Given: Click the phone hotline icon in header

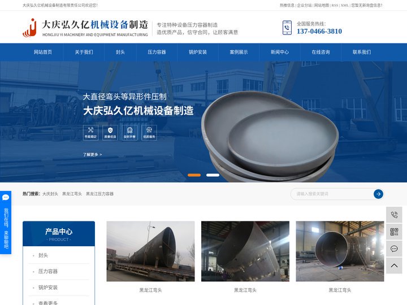Looking at the screenshot, I should tap(287, 28).
